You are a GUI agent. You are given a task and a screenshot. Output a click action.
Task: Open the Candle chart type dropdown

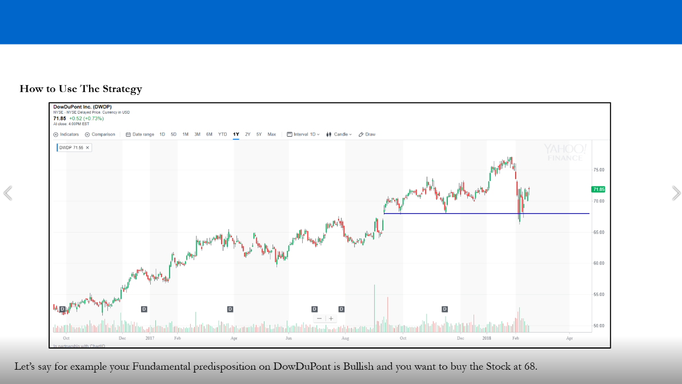(339, 134)
